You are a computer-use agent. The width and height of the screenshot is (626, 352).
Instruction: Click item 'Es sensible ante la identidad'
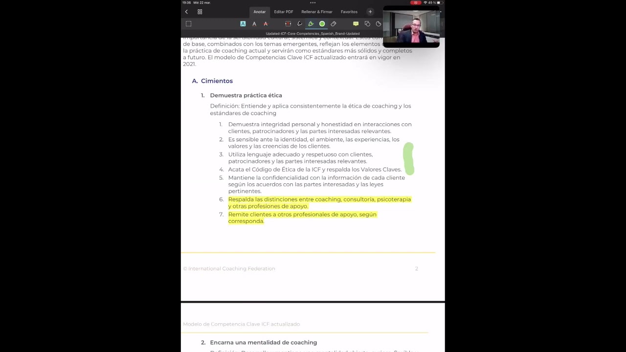pyautogui.click(x=313, y=142)
